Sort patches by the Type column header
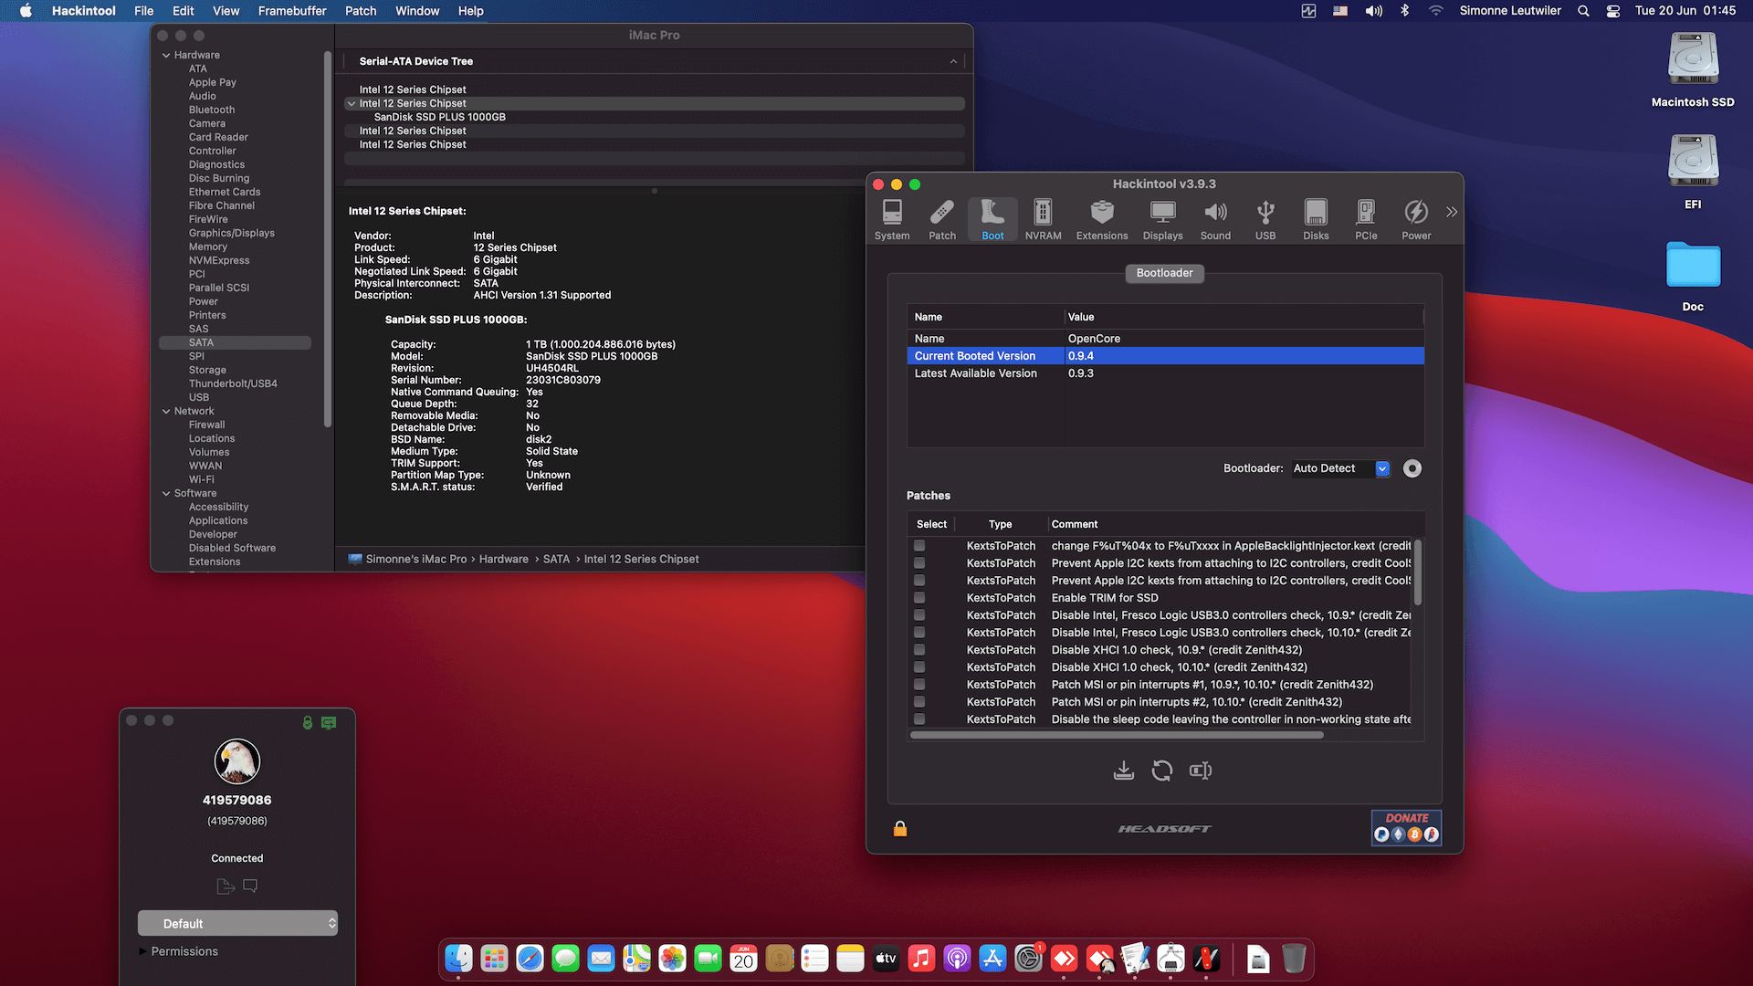Image resolution: width=1753 pixels, height=986 pixels. 1001,524
